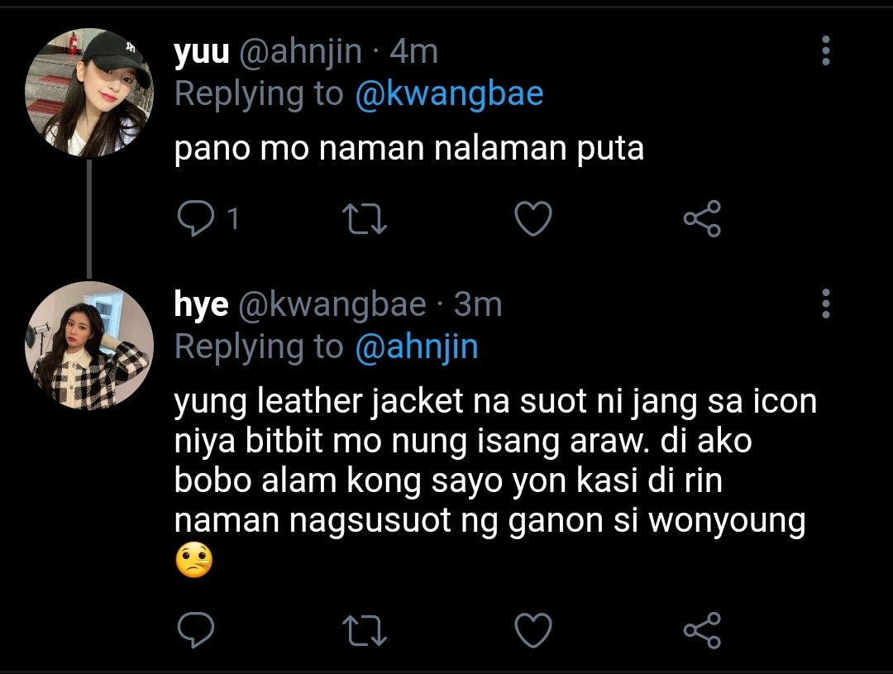The height and width of the screenshot is (674, 893).
Task: View hye's profile picture
Action: coord(89,345)
